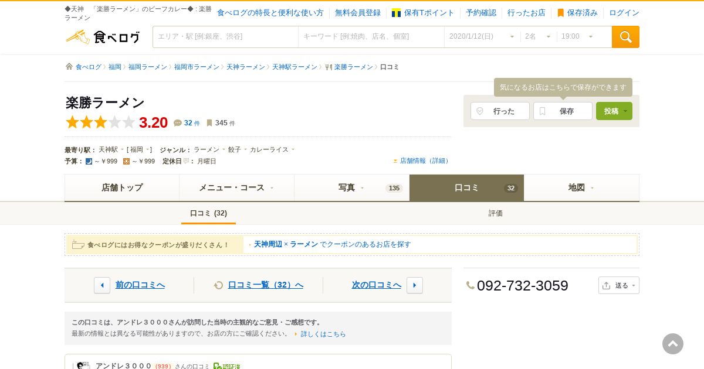Click the scroll-to-top round arrow button

coord(673,344)
